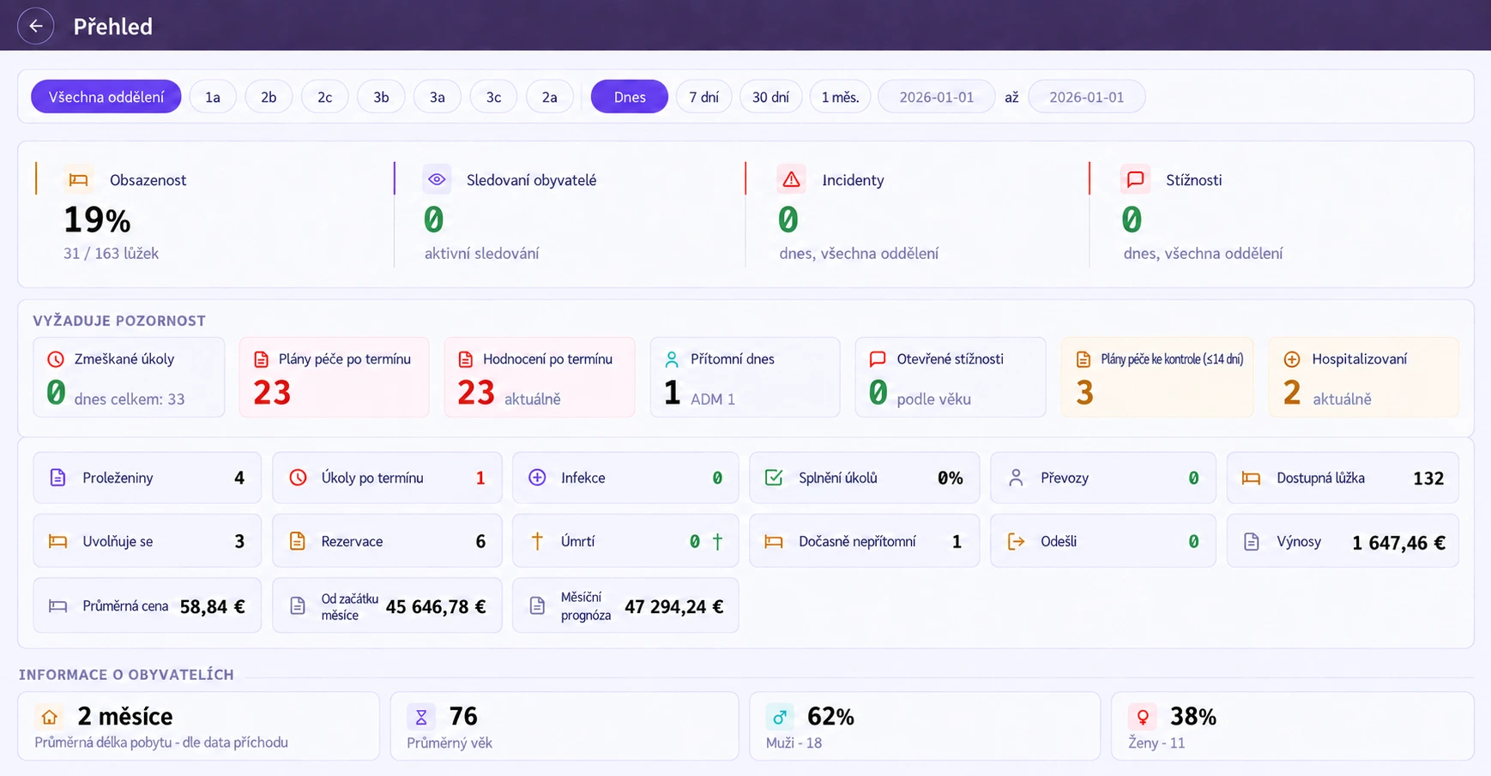Click the exit arrow icon beside Odešli

point(1016,541)
